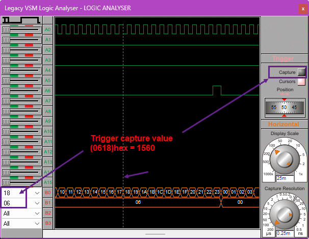Viewport: 309px width, 239px height.
Task: Click the A13 trigger condition slider
Action: click(21, 162)
